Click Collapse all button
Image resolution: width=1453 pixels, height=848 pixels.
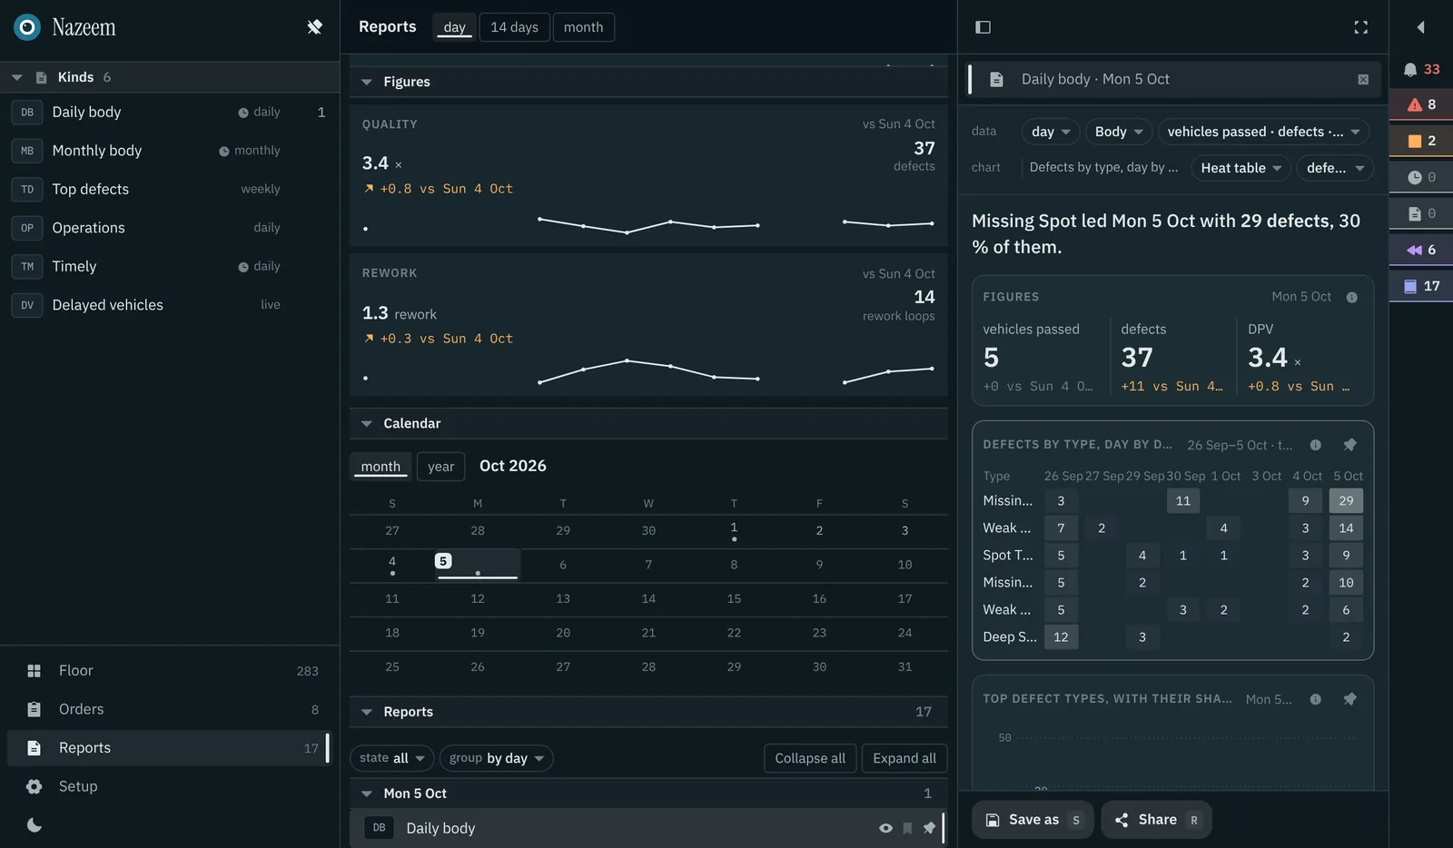click(x=810, y=758)
